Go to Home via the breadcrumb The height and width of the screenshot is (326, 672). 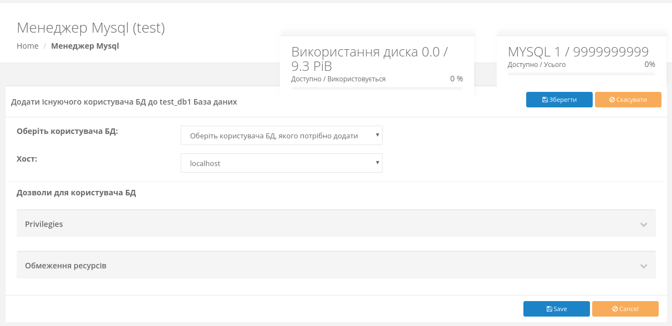(28, 46)
